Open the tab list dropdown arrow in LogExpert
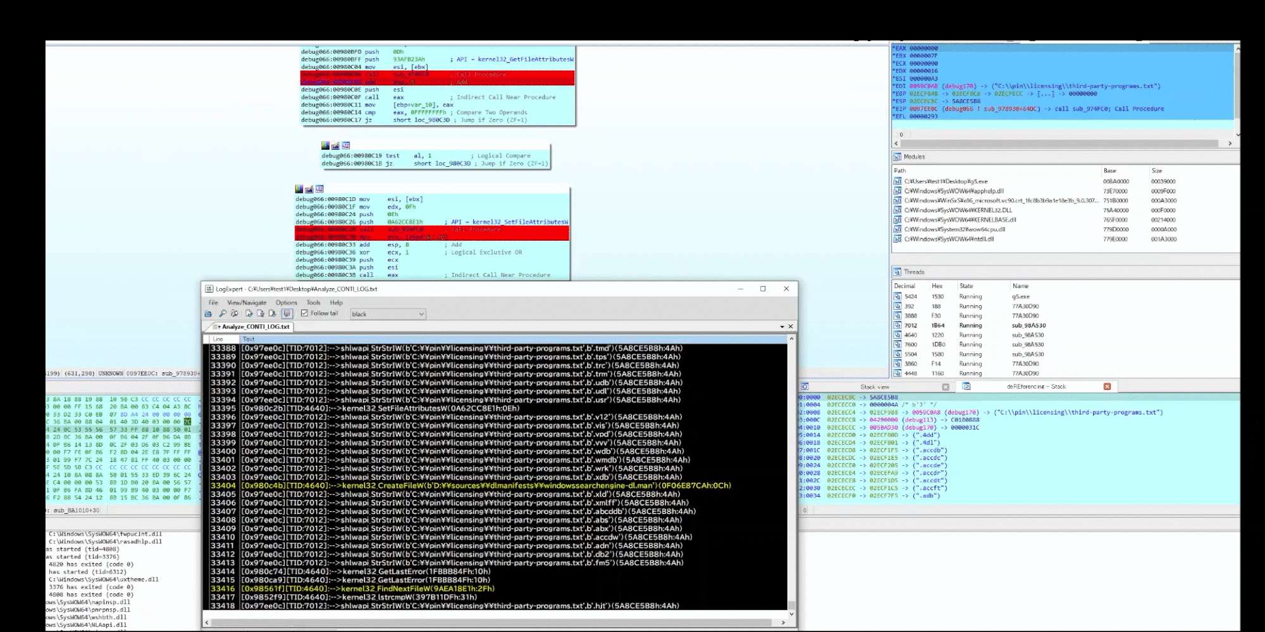Image resolution: width=1265 pixels, height=632 pixels. [783, 326]
